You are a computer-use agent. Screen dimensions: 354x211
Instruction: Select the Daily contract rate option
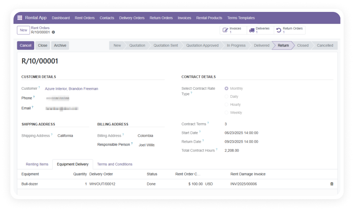click(x=226, y=97)
